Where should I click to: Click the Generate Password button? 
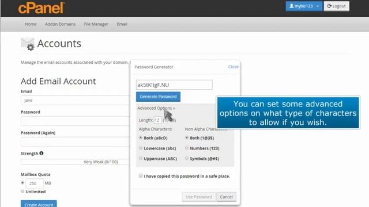click(x=158, y=97)
